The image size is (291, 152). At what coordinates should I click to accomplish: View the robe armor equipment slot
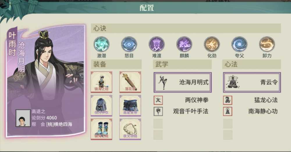(101, 105)
